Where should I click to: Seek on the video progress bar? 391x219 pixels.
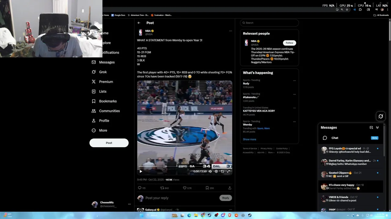(x=185, y=167)
